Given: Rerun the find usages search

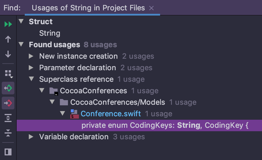Looking at the screenshot, I should 8,24.
